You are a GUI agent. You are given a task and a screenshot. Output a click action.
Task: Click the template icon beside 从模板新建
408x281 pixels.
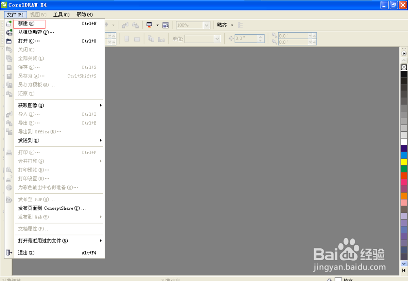[9, 32]
